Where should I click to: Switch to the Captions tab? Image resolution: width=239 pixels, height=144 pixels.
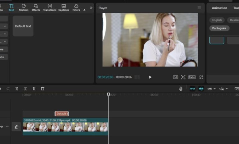click(63, 7)
